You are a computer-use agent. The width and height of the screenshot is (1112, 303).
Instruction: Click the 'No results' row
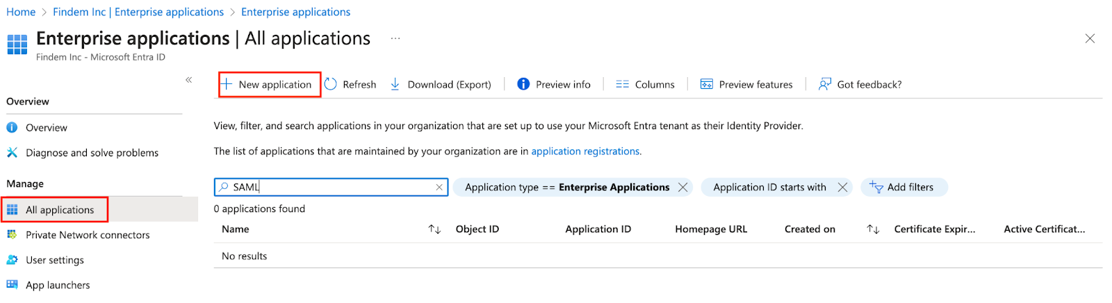658,256
